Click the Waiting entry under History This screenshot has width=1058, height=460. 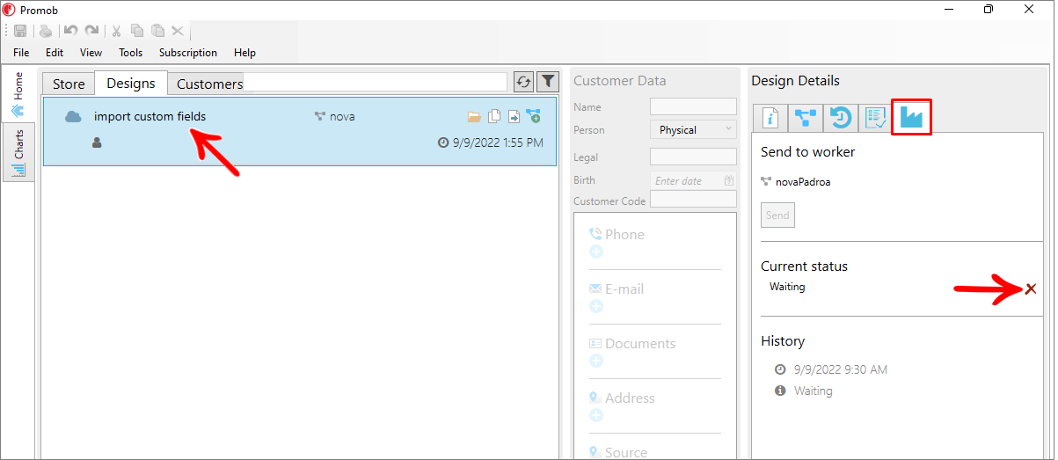813,391
